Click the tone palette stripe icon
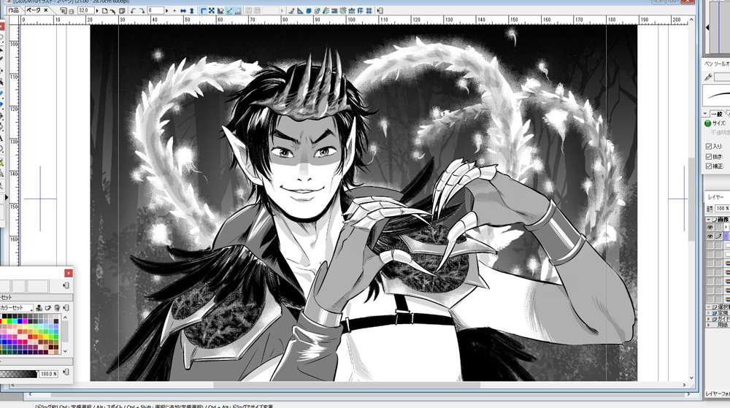This screenshot has height=408, width=730. click(334, 10)
